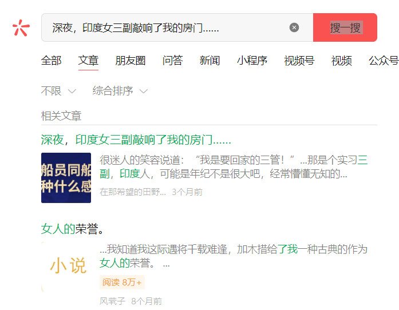Click the 8个月前 timestamp
This screenshot has height=310, width=399.
[147, 301]
